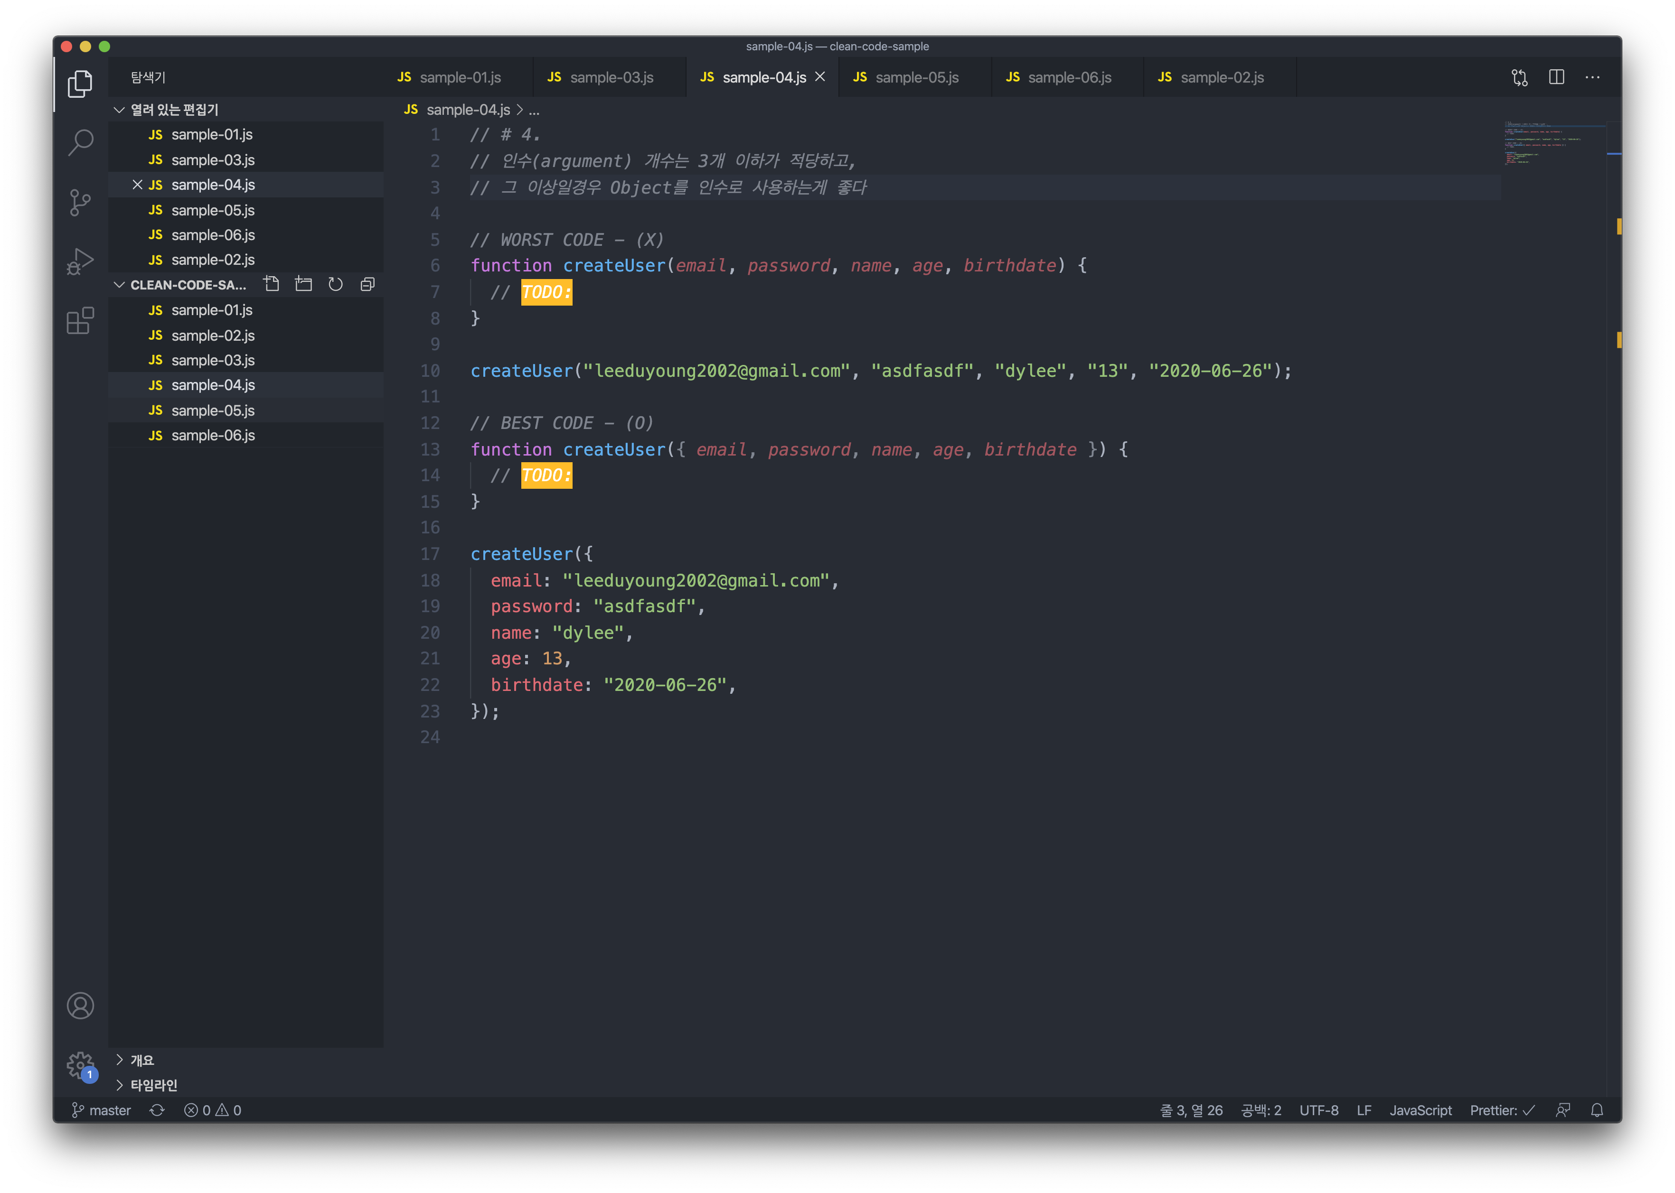Collapse all folders in explorer

367,284
